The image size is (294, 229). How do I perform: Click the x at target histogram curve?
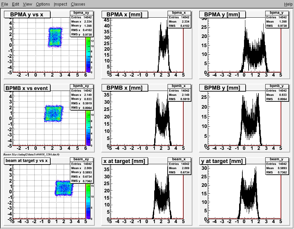pyautogui.click(x=162, y=197)
